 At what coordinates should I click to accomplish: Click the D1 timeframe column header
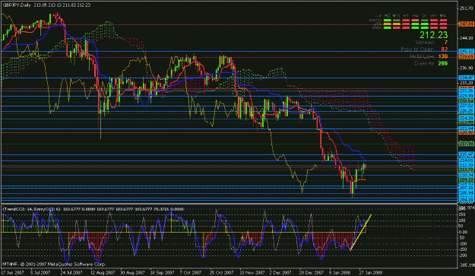424,16
